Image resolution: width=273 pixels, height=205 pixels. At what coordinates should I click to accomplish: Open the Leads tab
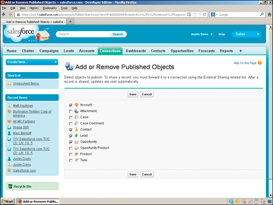click(x=69, y=51)
